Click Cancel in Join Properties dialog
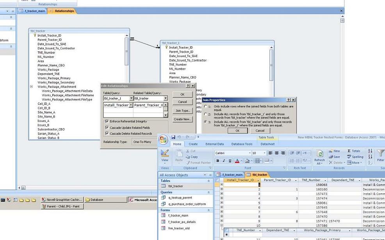The width and height of the screenshot is (385, 240). point(260,131)
